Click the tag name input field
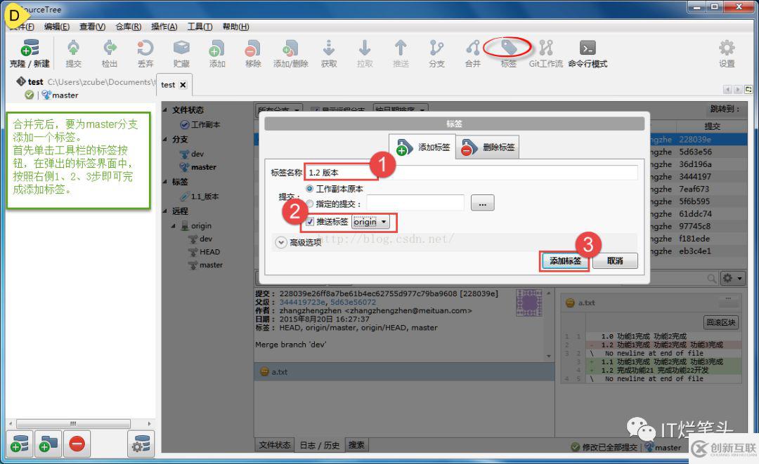Image resolution: width=759 pixels, height=464 pixels. click(x=471, y=173)
